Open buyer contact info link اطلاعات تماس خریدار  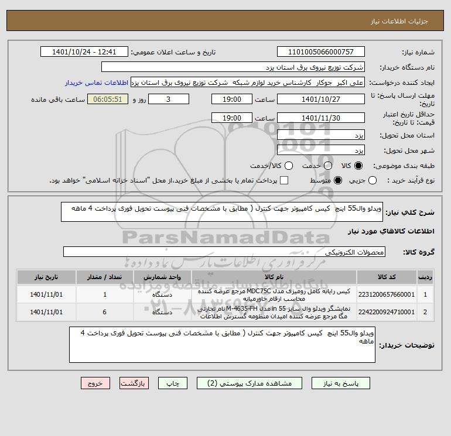click(x=97, y=83)
